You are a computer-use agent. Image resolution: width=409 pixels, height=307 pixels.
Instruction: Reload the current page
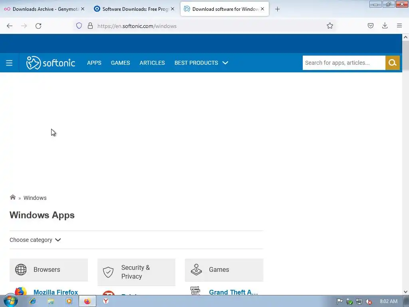38,26
